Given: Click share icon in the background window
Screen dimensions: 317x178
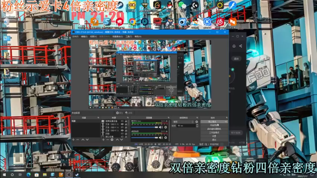Looking at the screenshot, I should pyautogui.click(x=241, y=46).
